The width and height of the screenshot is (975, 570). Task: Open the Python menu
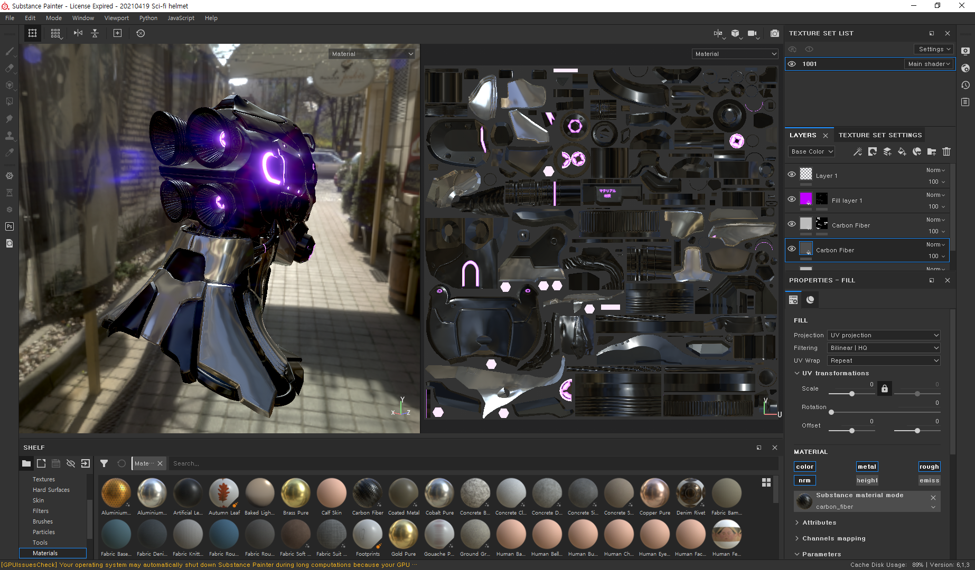pyautogui.click(x=148, y=18)
